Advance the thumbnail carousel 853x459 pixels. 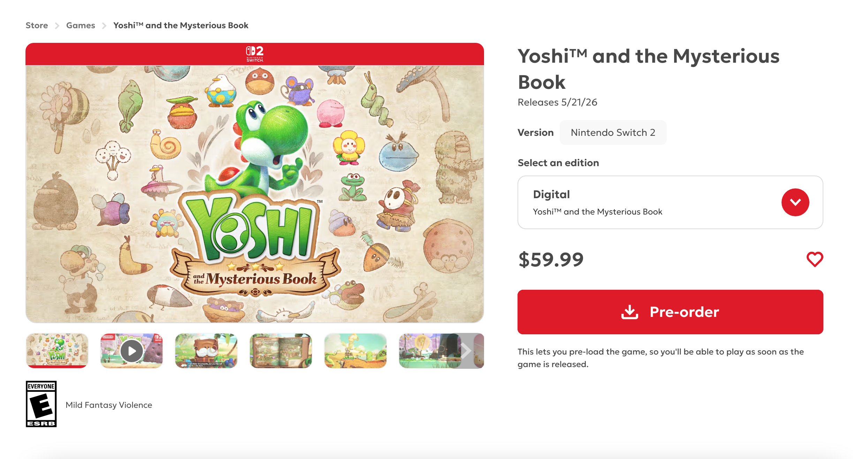pos(466,351)
